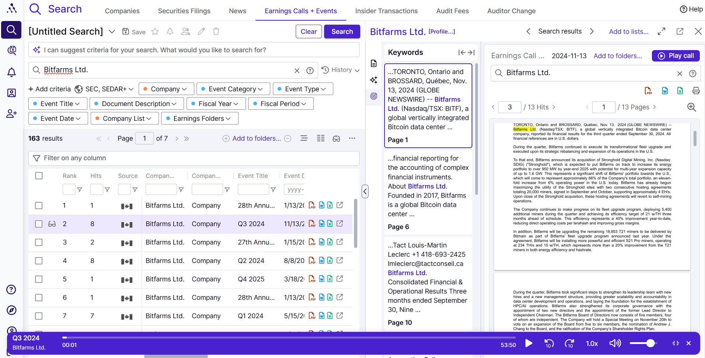Rename the search using the pencil icon
The image size is (705, 358).
[201, 32]
